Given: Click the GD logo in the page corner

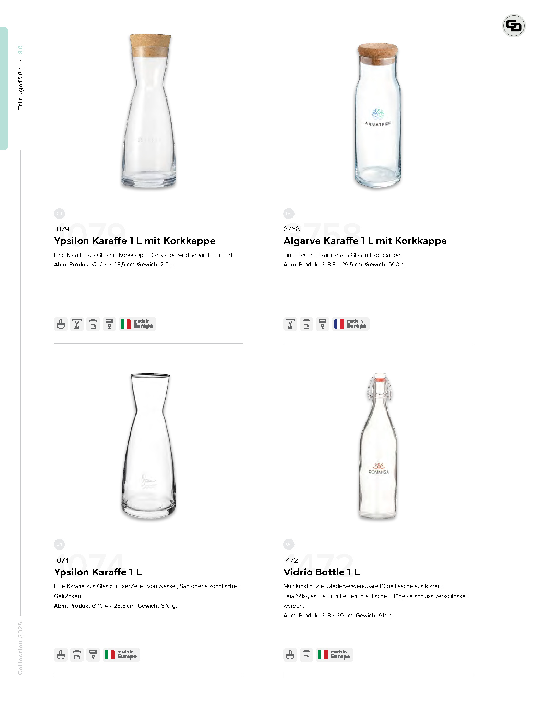Looking at the screenshot, I should point(514,26).
